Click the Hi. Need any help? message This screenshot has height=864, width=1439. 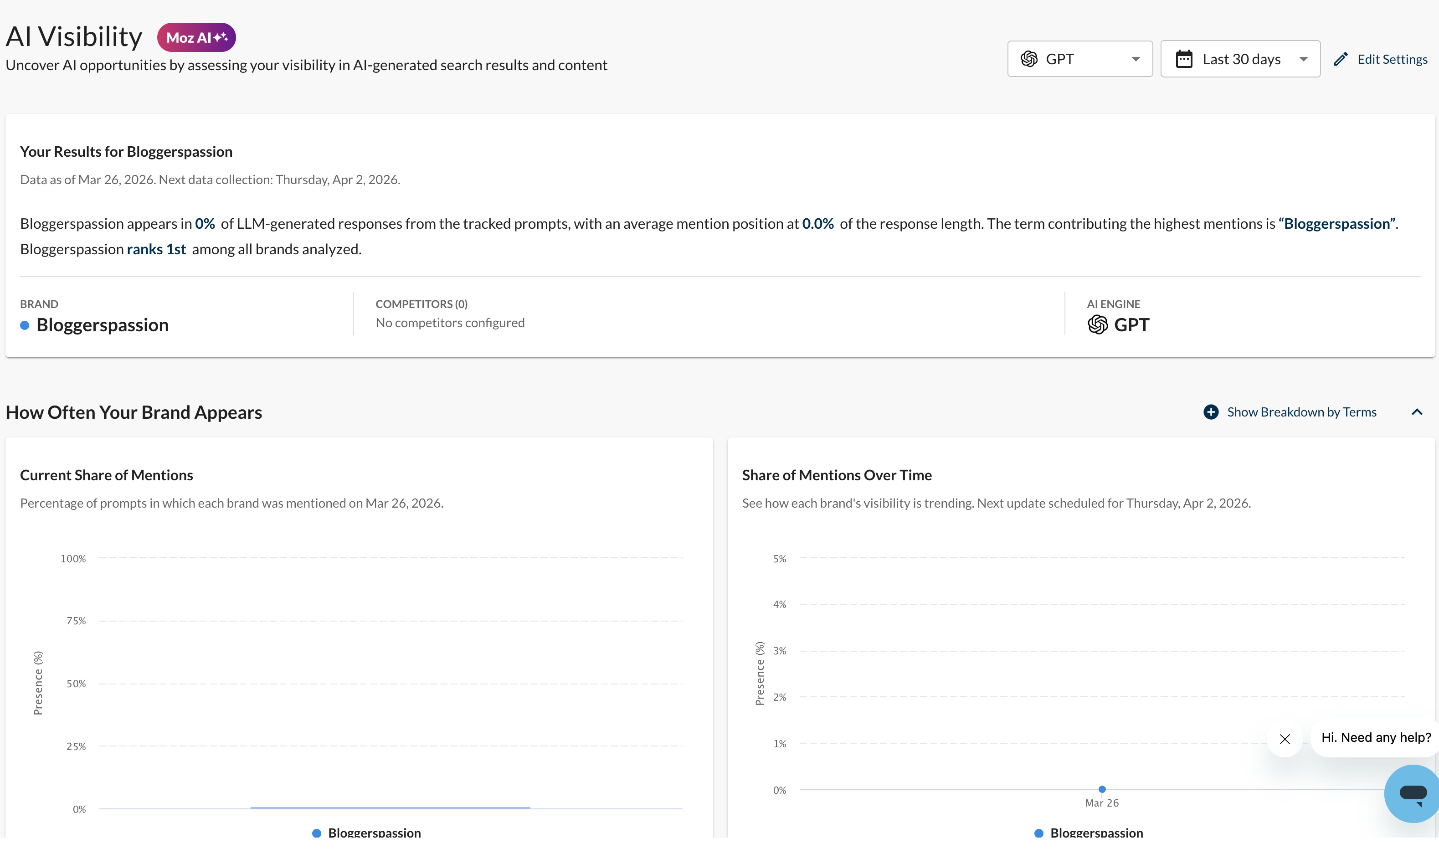pos(1376,738)
